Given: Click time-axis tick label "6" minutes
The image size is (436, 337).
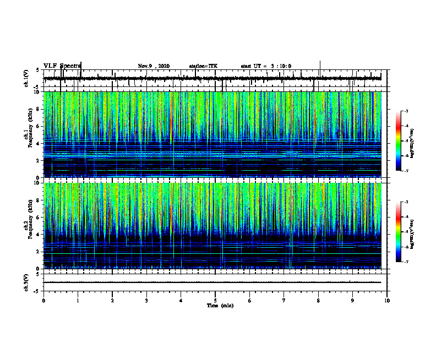Looking at the screenshot, I should [250, 301].
